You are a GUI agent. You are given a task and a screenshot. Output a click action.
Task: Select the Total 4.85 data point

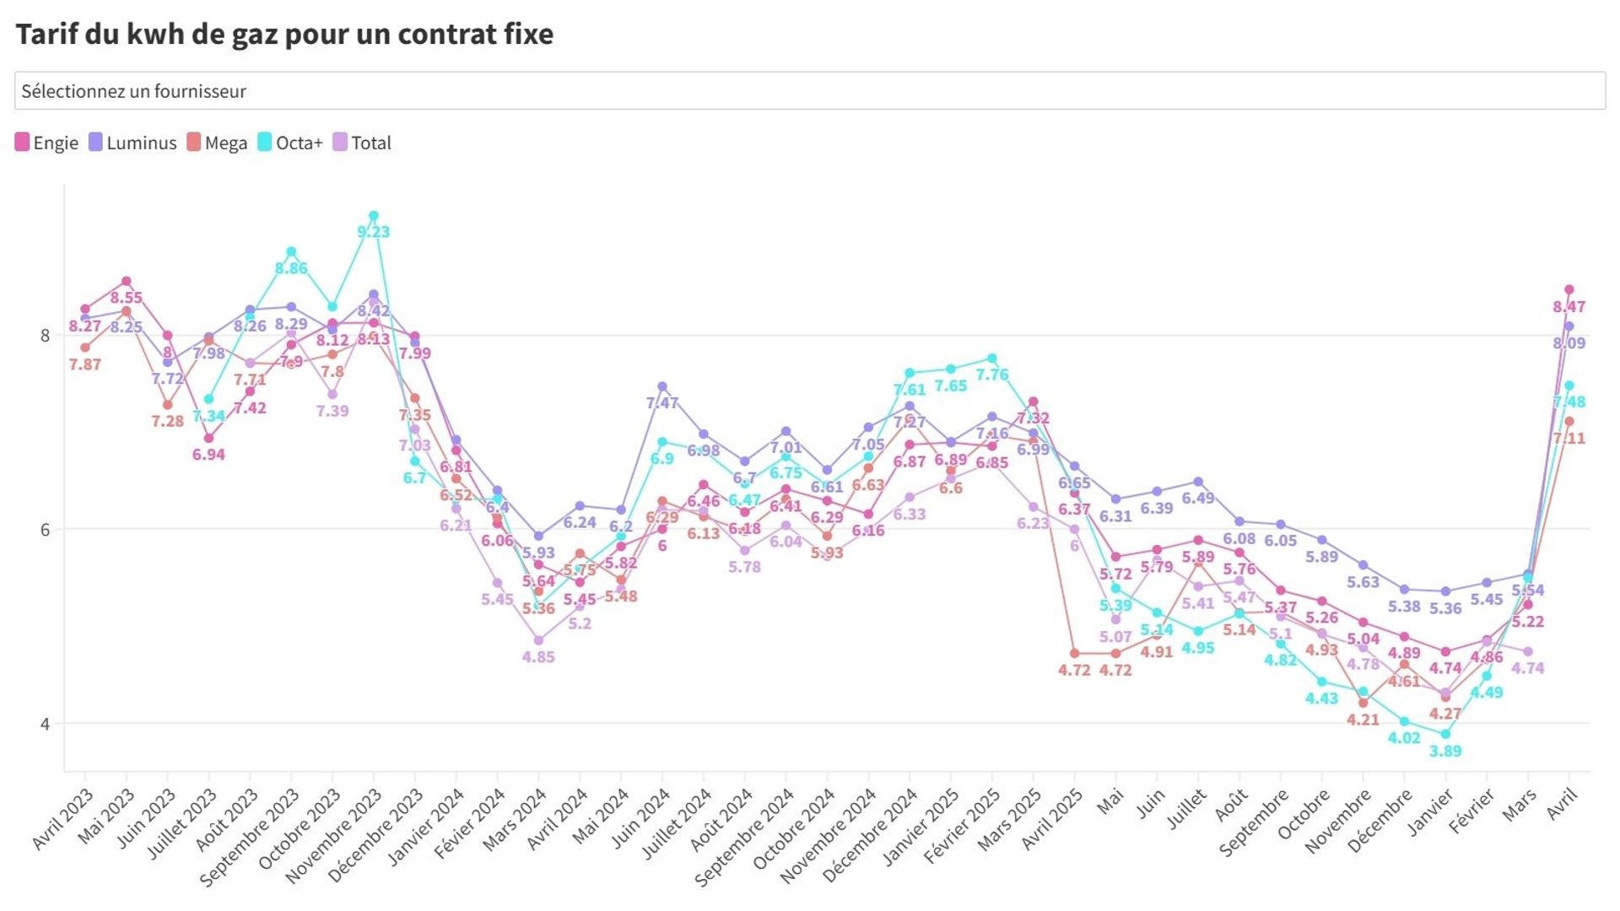538,640
